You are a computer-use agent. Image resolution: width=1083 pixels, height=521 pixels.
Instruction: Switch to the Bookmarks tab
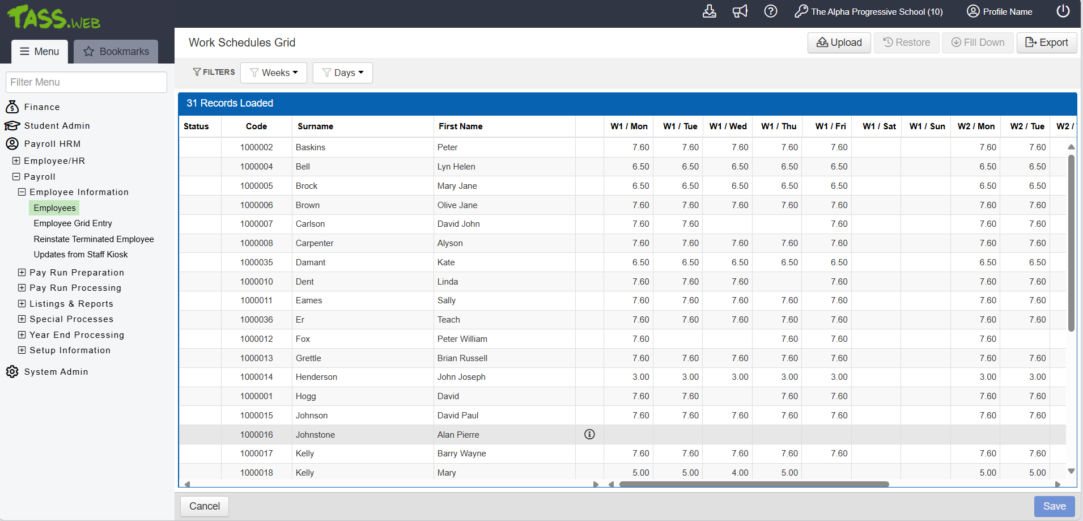(x=116, y=52)
